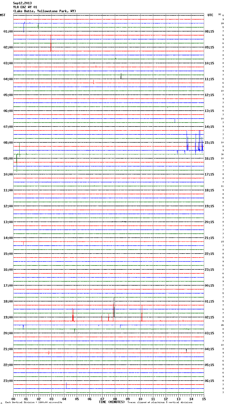Select the 22:00 MST row label
Viewport: 225px width, 406px height.
coord(8,365)
